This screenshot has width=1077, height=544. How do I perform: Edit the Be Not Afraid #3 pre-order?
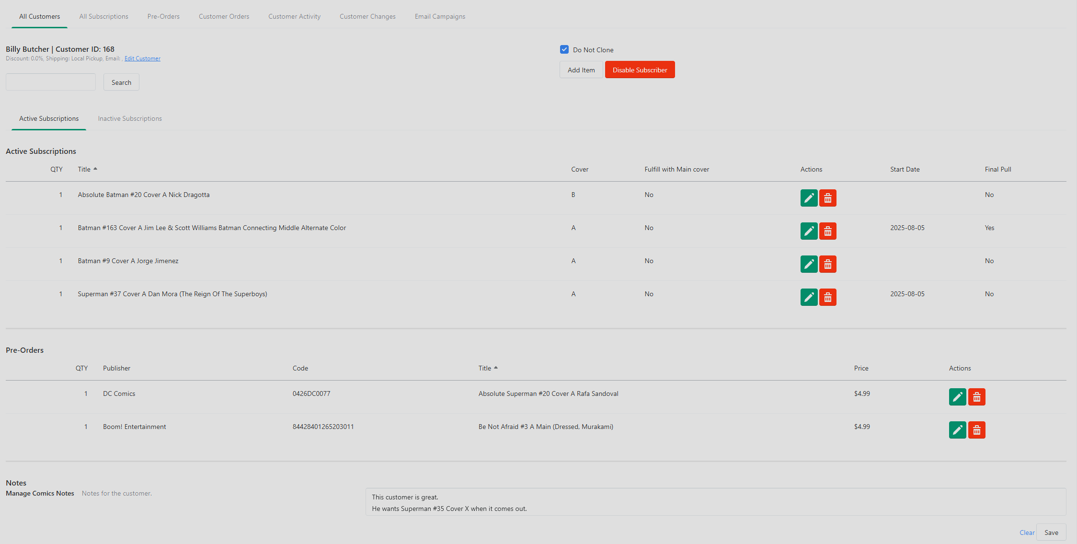[957, 430]
